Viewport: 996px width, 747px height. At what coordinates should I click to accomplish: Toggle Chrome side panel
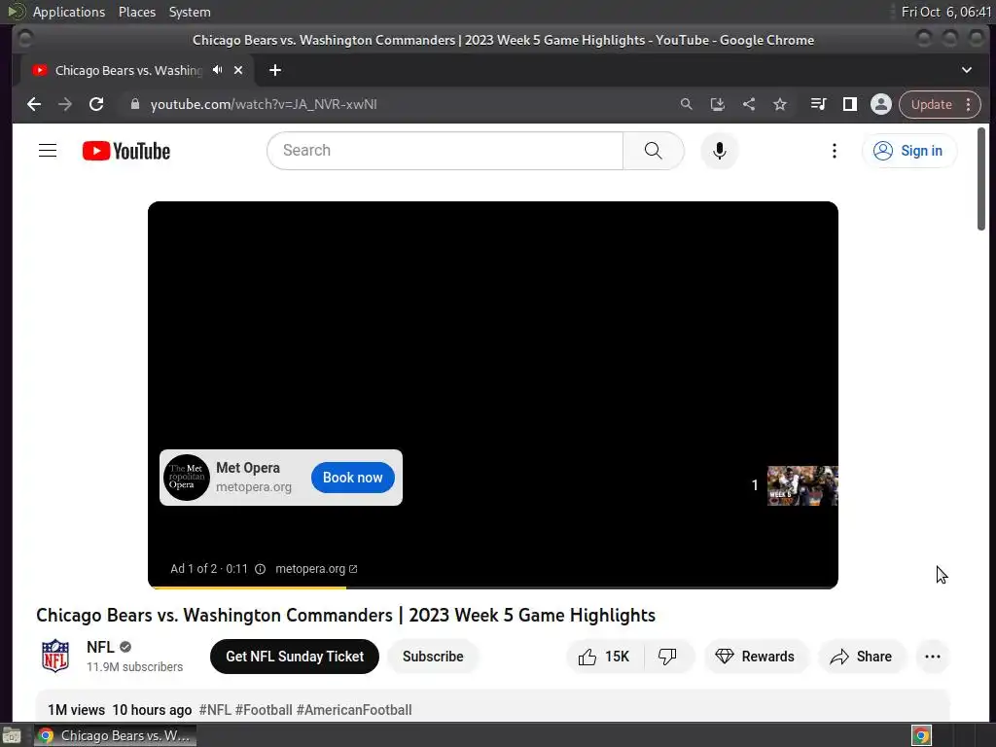point(849,104)
